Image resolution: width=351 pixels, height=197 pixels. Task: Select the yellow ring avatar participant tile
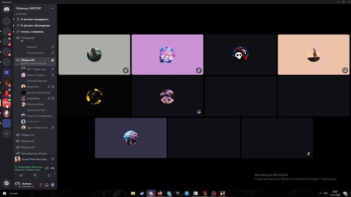pos(94,96)
